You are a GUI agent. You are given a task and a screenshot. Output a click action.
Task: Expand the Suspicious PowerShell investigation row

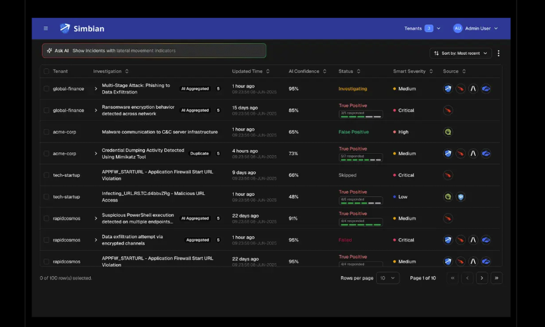[96, 218]
